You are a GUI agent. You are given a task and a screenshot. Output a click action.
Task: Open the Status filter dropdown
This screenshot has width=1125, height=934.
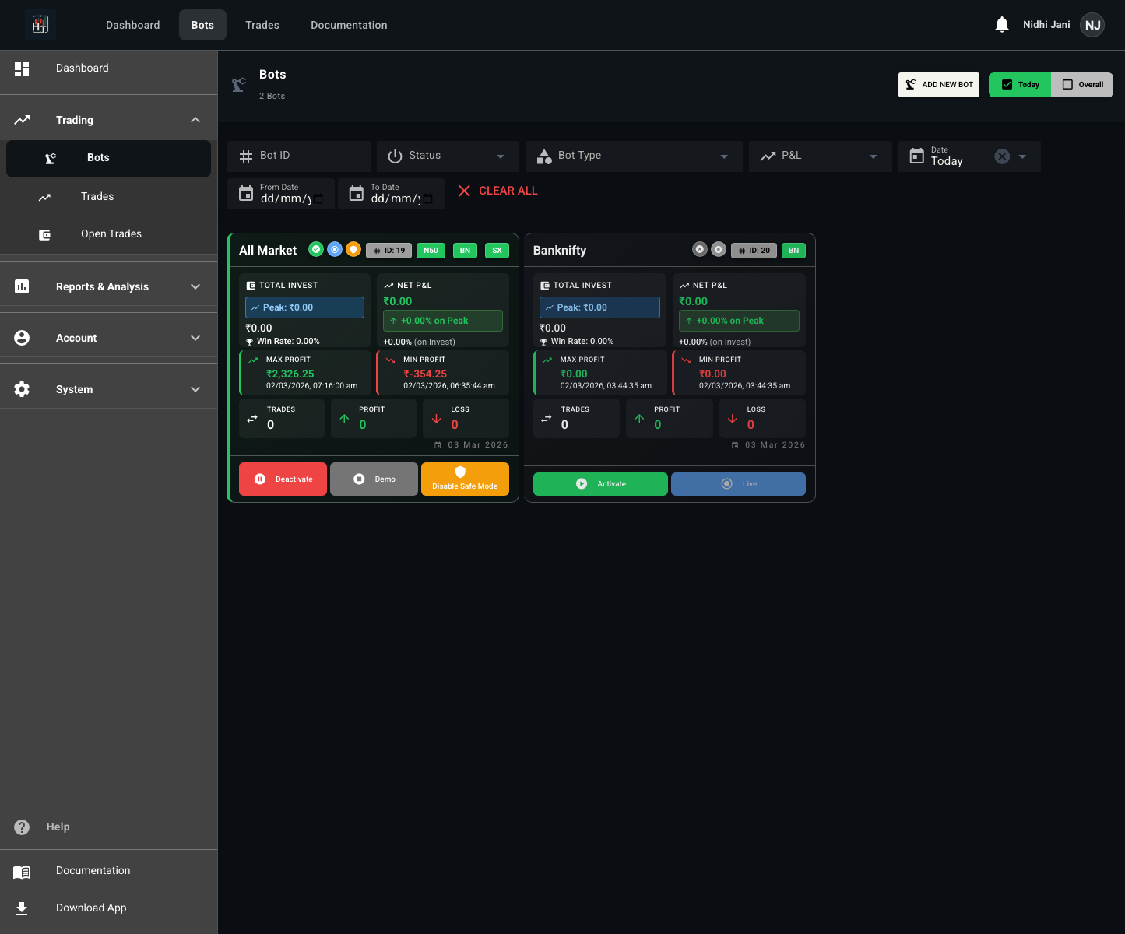tap(447, 156)
